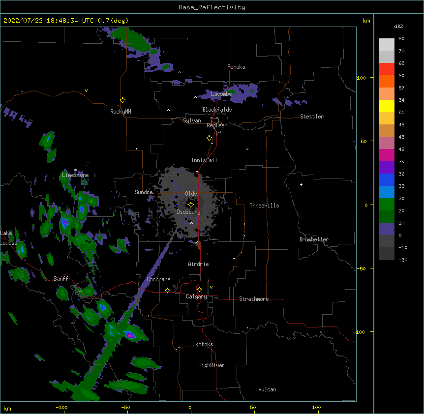
Task: Click the Drumheller label
Action: [314, 239]
